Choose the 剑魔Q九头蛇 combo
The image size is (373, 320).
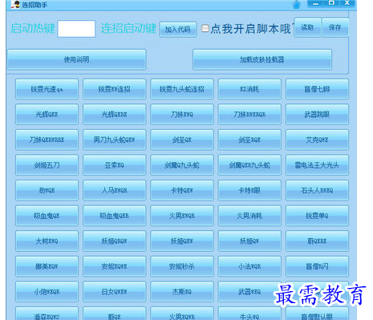[x=182, y=165]
